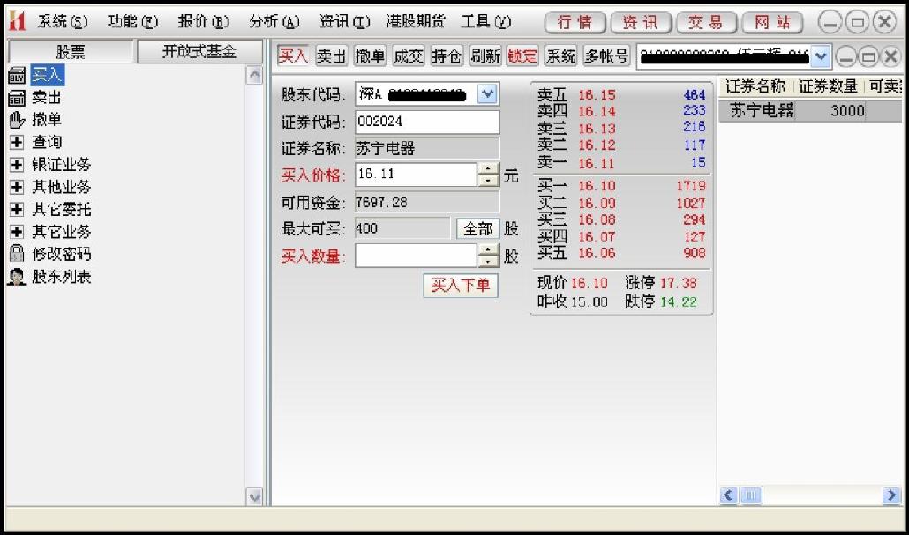The width and height of the screenshot is (909, 535).
Task: Click the 系统 toolbar button
Action: point(561,56)
